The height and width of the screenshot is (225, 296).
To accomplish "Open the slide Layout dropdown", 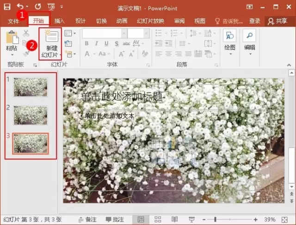I will pyautogui.click(x=69, y=33).
